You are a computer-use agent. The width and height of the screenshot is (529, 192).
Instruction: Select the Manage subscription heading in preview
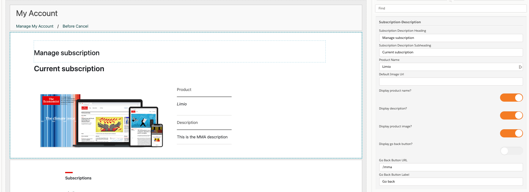click(67, 53)
